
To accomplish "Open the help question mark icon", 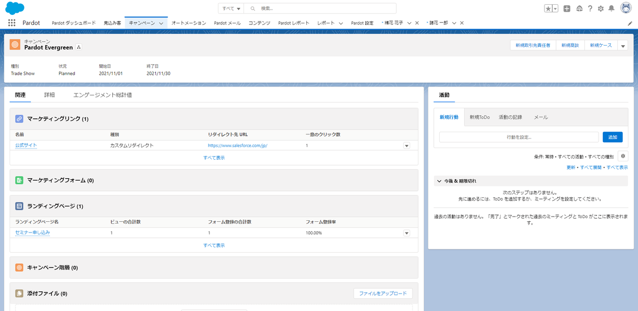I will point(590,8).
